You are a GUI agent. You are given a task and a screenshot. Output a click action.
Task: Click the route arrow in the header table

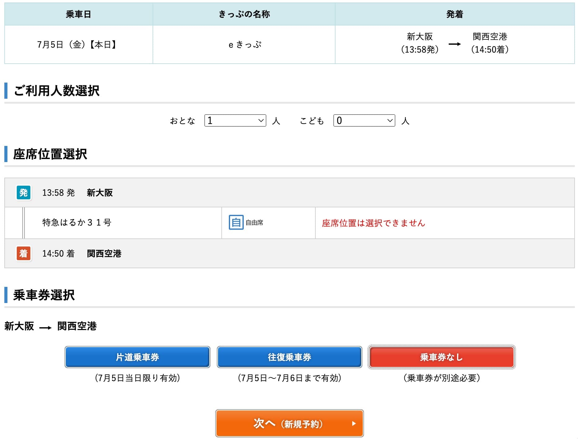pos(455,44)
